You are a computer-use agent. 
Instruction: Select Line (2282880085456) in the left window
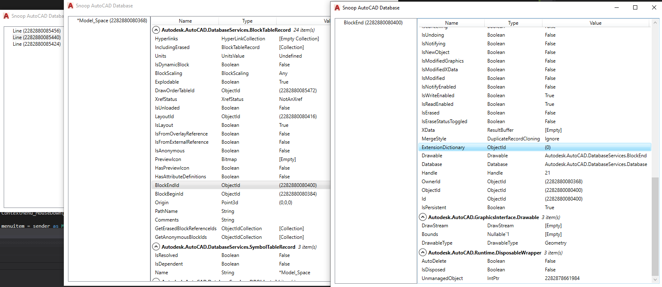(37, 31)
